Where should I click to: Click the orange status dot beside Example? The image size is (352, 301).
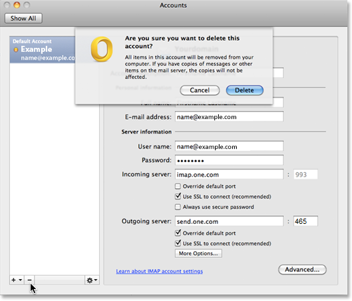click(x=16, y=50)
